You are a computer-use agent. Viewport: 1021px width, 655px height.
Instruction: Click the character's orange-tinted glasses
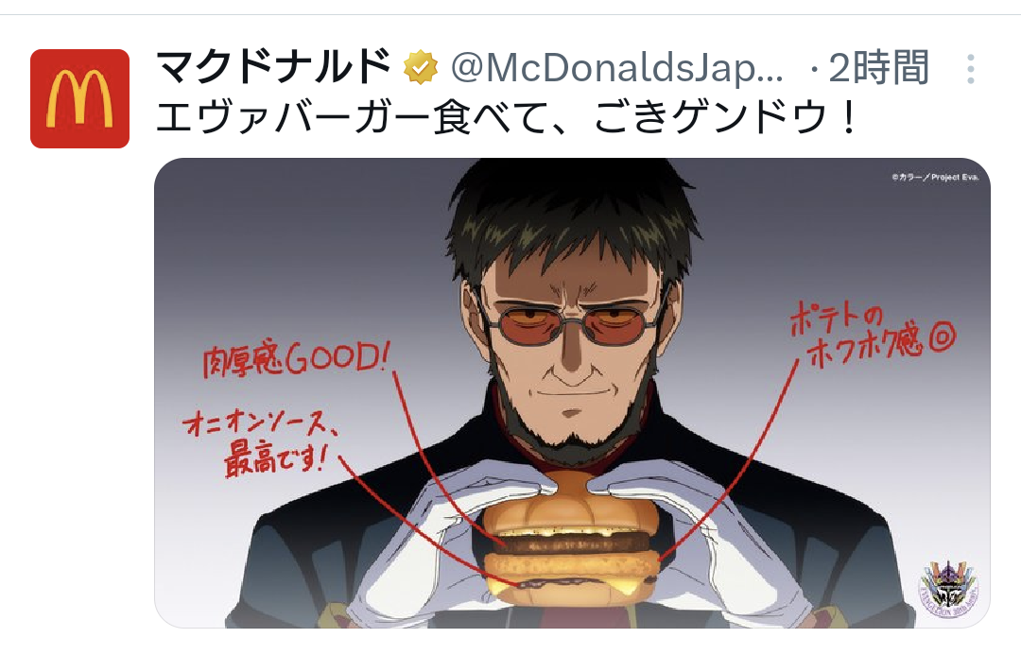pos(575,321)
